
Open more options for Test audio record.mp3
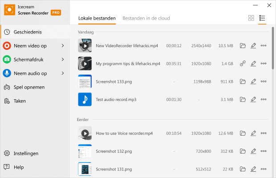click(264, 99)
